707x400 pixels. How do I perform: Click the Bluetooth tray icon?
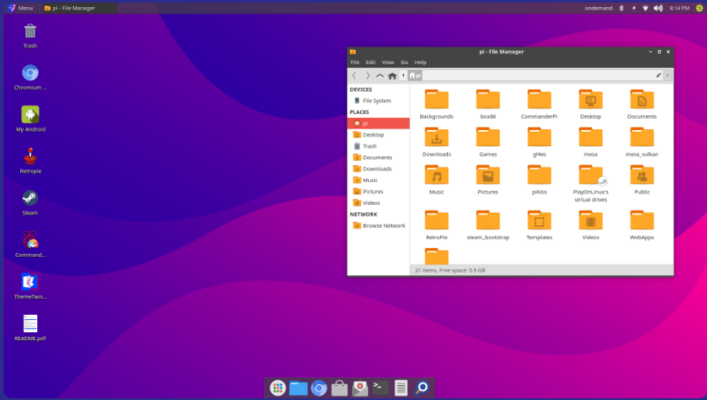(x=621, y=8)
